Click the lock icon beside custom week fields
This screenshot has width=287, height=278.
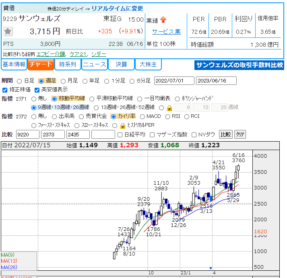coord(169,107)
